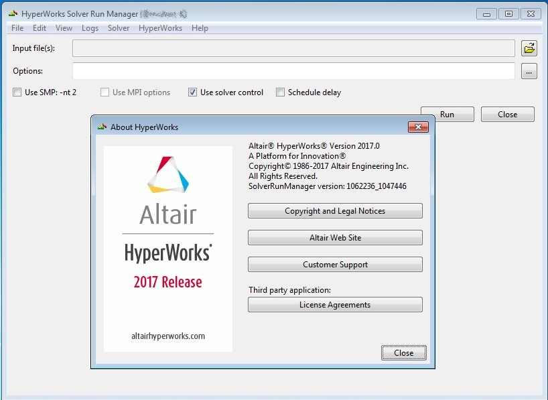
Task: Open the HyperWorks menu
Action: point(160,28)
